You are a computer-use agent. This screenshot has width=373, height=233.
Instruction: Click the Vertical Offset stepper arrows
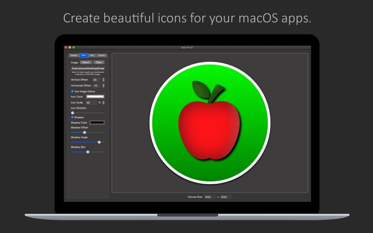(104, 80)
